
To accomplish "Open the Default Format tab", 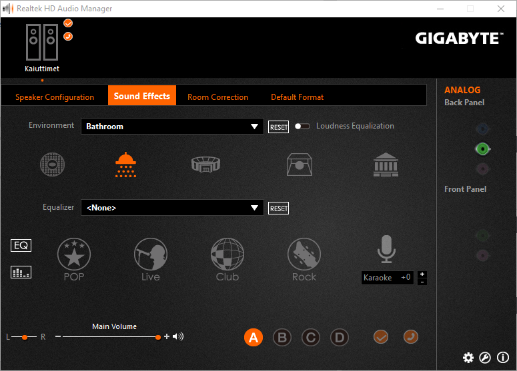I will [297, 97].
